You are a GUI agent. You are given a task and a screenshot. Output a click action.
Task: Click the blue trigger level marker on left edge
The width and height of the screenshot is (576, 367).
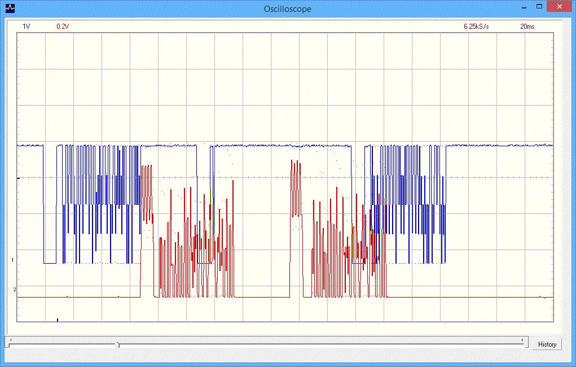tap(19, 178)
